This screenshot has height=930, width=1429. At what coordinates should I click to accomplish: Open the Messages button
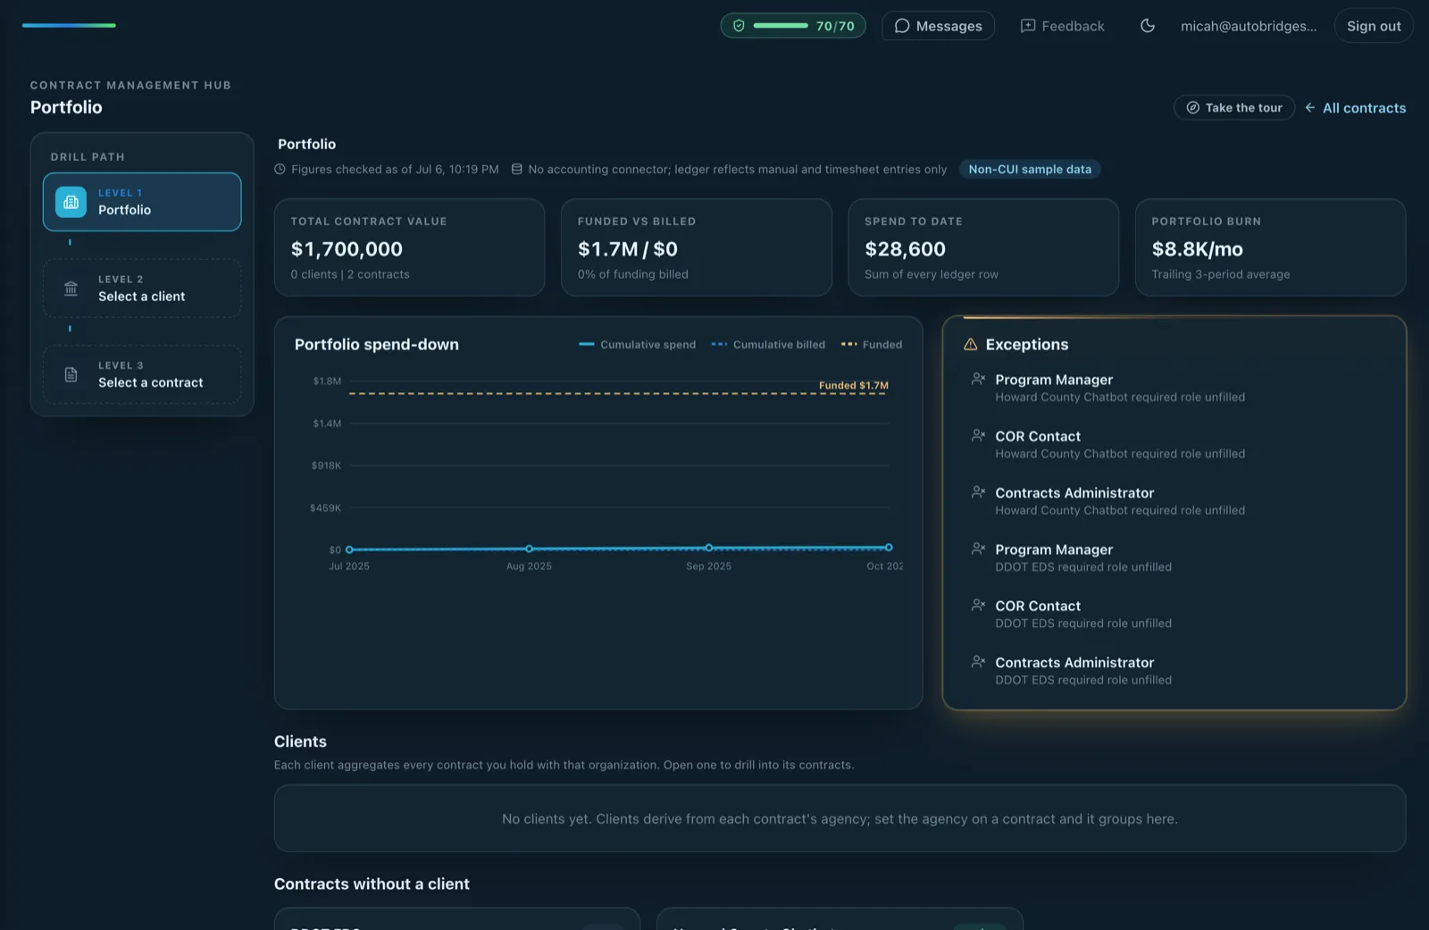[938, 26]
